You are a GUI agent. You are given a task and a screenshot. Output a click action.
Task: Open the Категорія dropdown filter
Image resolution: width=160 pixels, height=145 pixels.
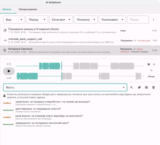(61, 19)
